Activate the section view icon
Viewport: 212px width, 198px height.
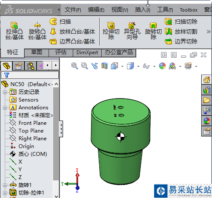pos(104,66)
